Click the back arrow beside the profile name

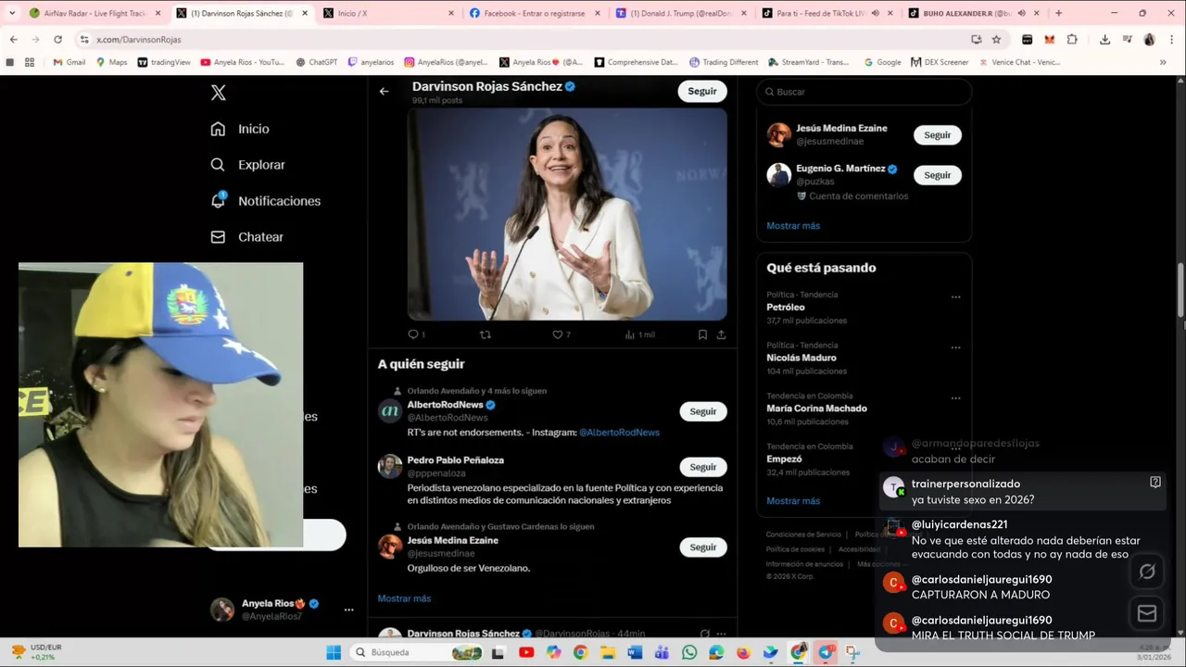pos(384,91)
